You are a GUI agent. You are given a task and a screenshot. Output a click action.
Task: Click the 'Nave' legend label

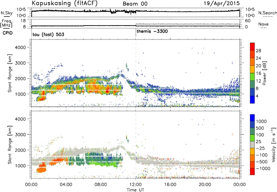point(263,24)
